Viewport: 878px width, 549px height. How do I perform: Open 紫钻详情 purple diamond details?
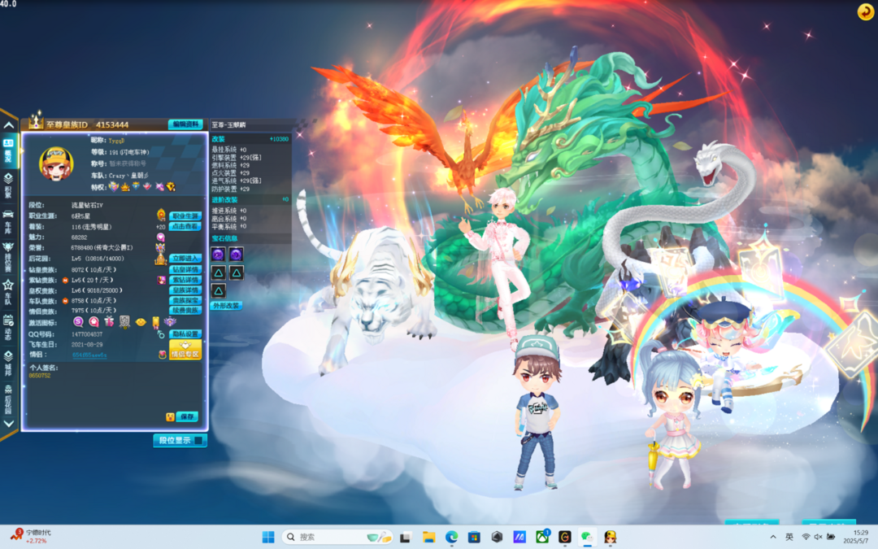coord(185,280)
